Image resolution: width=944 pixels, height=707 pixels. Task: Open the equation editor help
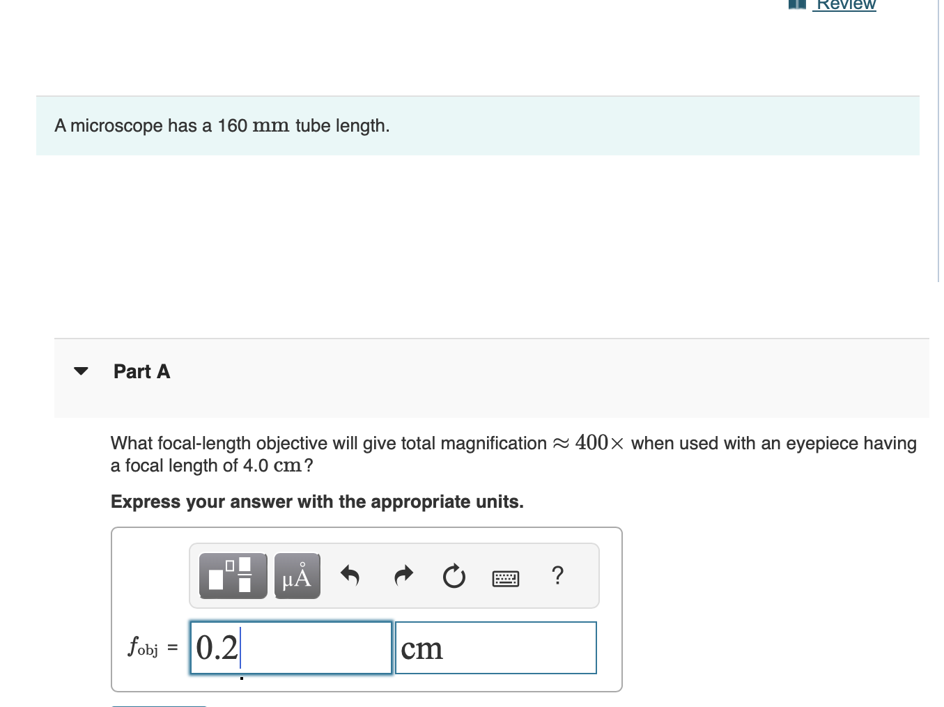(557, 576)
